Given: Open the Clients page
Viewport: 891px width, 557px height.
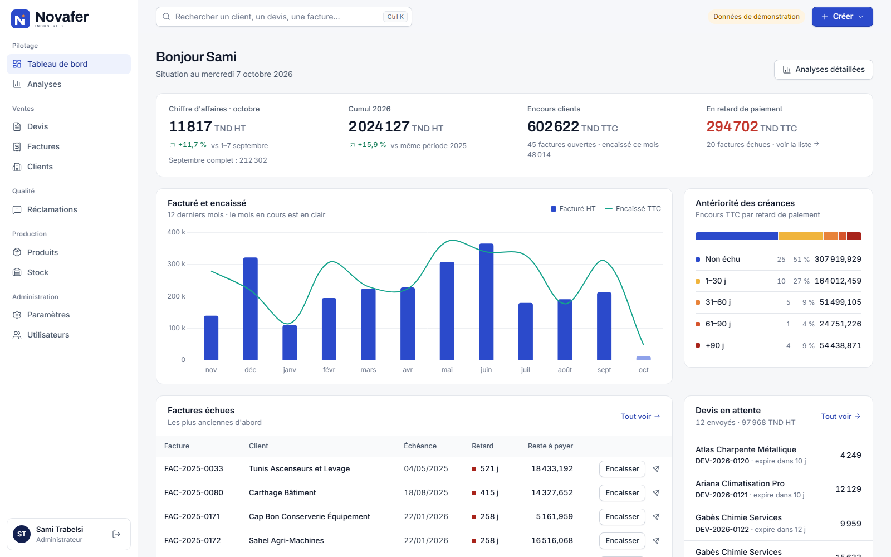Looking at the screenshot, I should [x=68, y=167].
